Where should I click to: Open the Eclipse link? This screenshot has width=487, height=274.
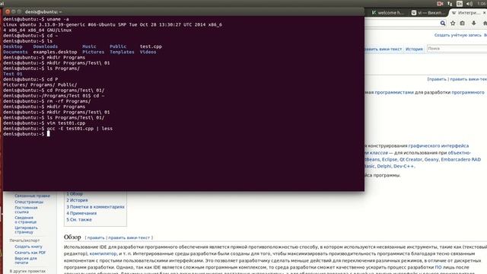coord(390,159)
